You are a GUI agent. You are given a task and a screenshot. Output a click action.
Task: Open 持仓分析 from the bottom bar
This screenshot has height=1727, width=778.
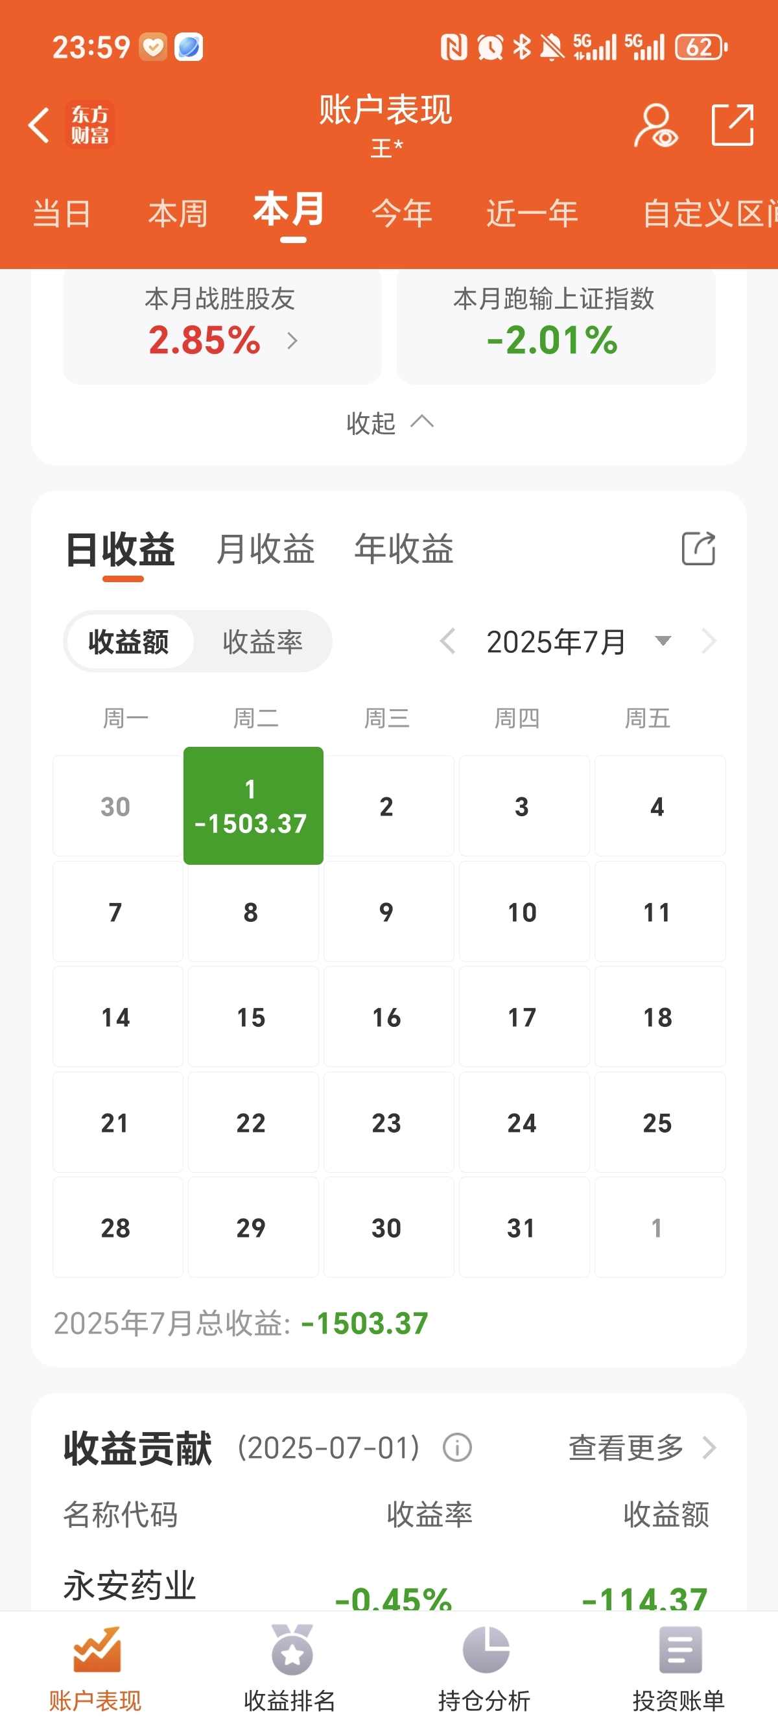pos(485,1669)
